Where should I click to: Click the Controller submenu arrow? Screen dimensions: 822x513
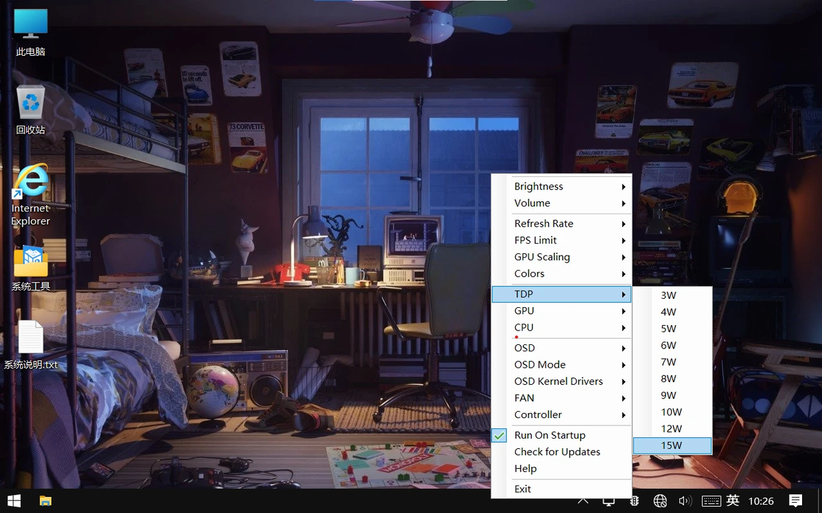point(624,415)
